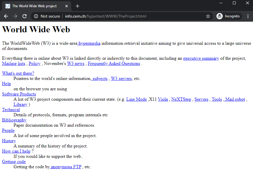This screenshot has height=176, width=253.
Task: Maximize the browser window
Action: click(x=234, y=3)
